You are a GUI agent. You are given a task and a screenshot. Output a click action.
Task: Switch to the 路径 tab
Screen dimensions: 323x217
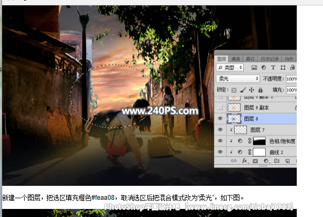click(250, 59)
